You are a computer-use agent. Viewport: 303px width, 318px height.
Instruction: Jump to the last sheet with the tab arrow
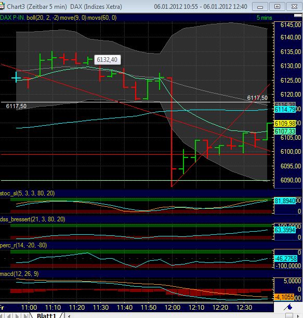25,316
